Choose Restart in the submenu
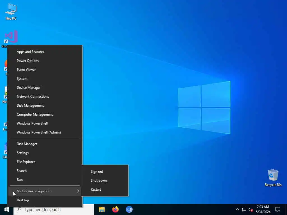Image resolution: width=287 pixels, height=215 pixels. [x=105, y=190]
